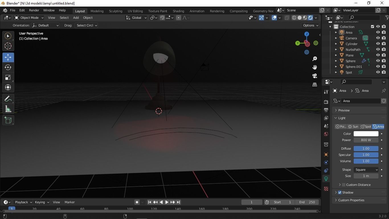This screenshot has width=389, height=219.
Task: Expand the Custom Properties panel
Action: tap(359, 200)
